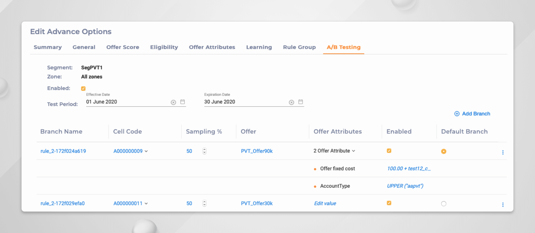
Task: Select default branch radio for rule_2-172f024a619
Action: coord(444,151)
